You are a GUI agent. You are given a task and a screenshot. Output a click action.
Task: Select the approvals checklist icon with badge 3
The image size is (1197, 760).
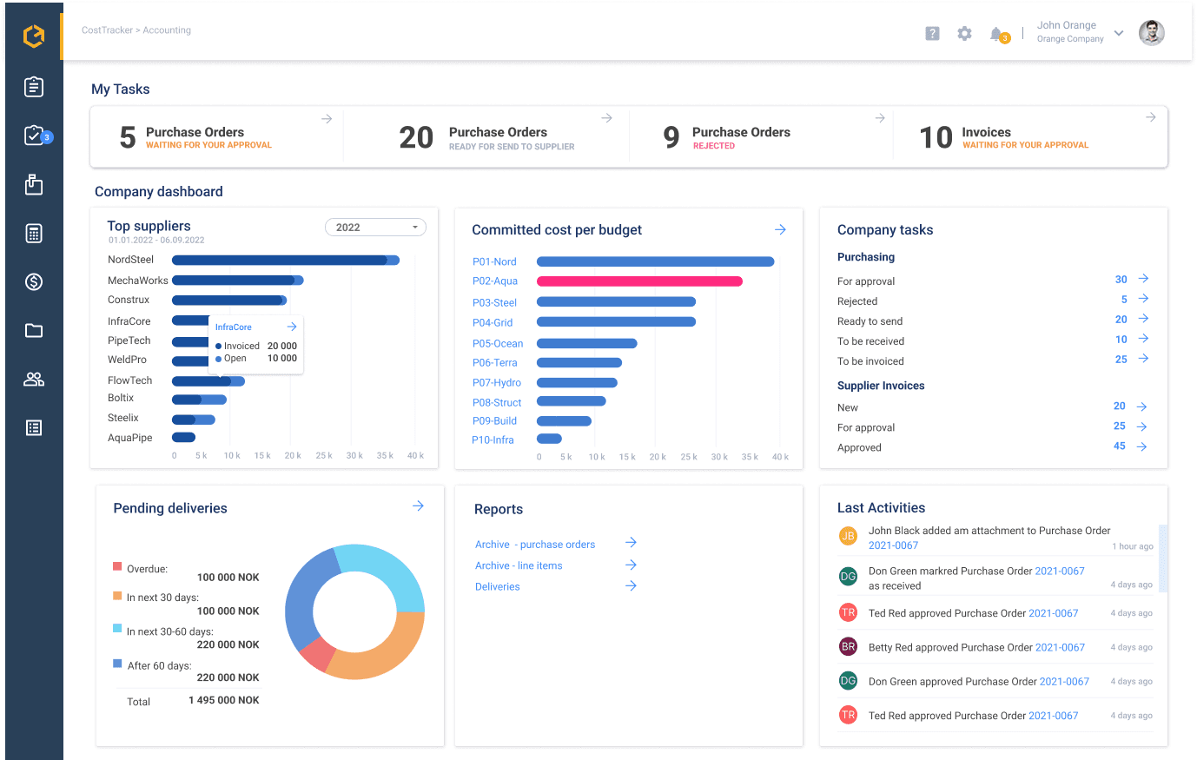[x=33, y=135]
